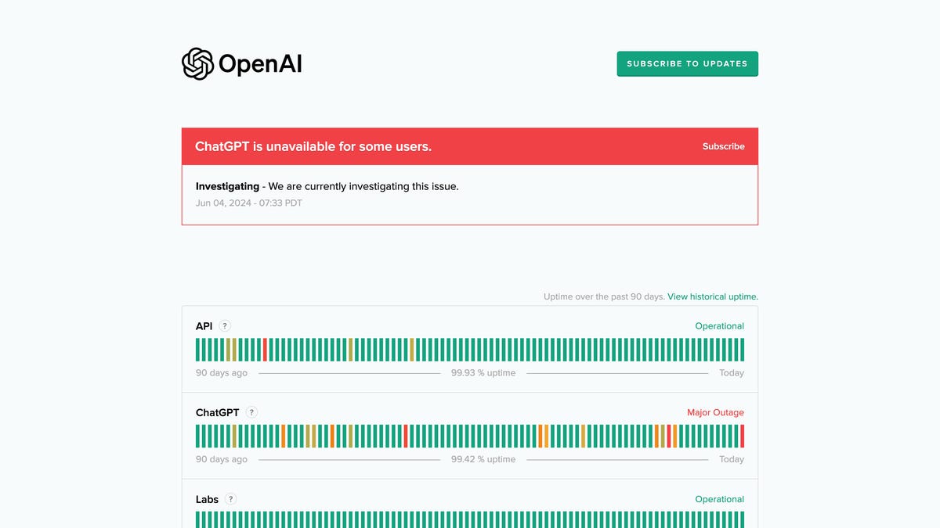The image size is (940, 528).
Task: Open the ChatGPT component help icon
Action: coord(251,411)
